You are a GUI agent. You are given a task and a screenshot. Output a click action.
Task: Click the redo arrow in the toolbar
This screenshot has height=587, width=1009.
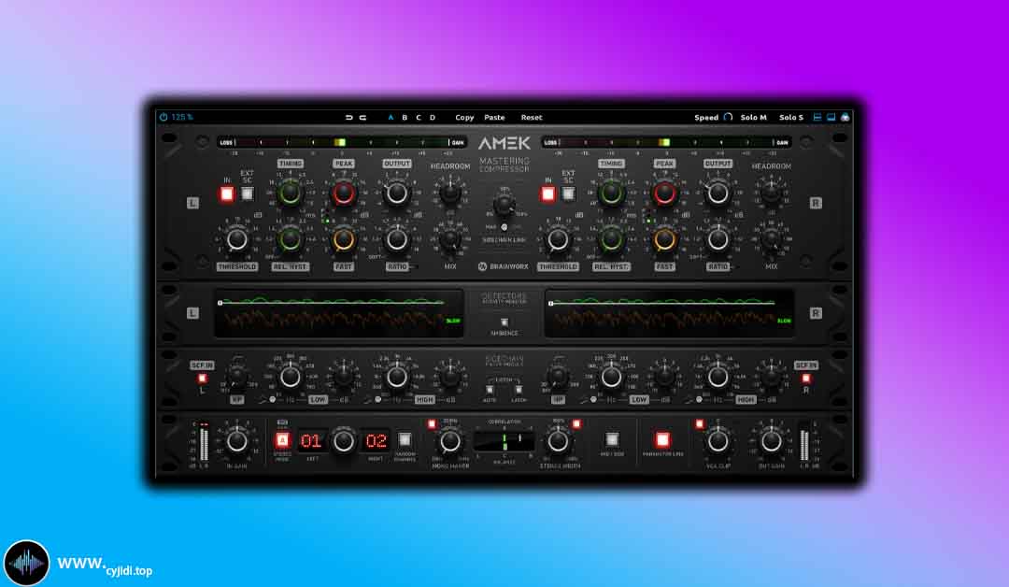pyautogui.click(x=362, y=117)
